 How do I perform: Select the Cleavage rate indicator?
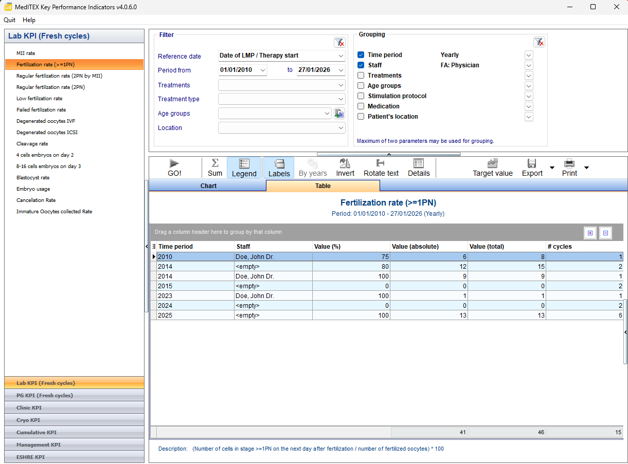point(32,143)
